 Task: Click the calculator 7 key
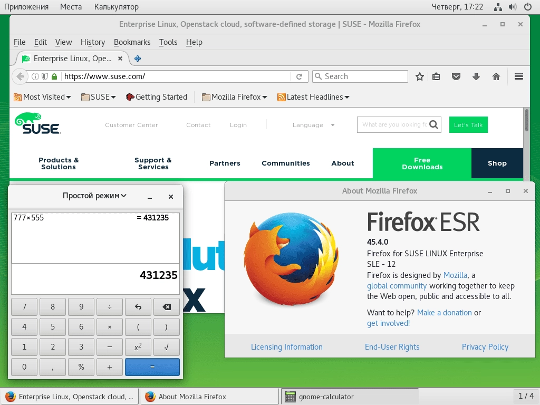[24, 307]
